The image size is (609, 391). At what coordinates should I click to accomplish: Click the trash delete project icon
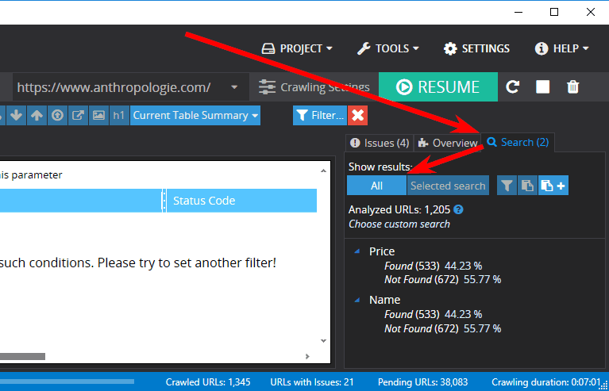pyautogui.click(x=572, y=87)
